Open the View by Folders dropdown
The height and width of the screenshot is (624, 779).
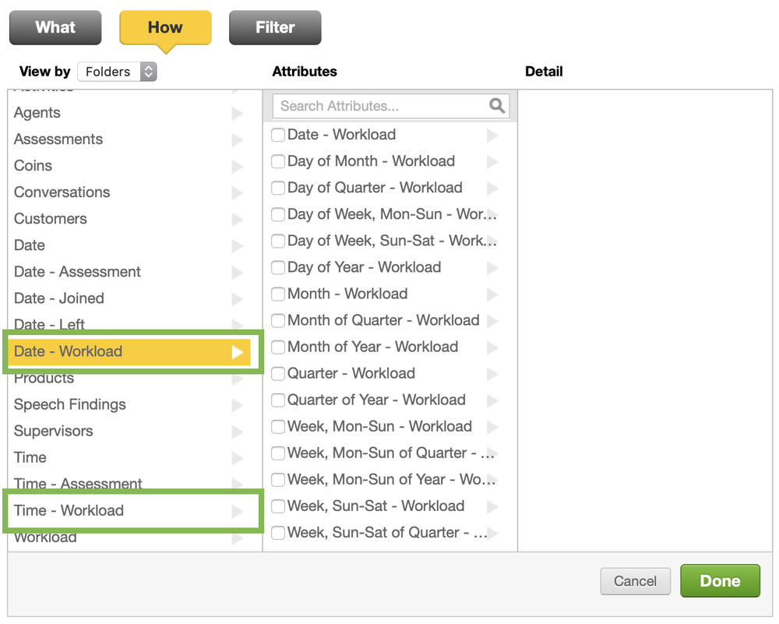click(x=117, y=71)
